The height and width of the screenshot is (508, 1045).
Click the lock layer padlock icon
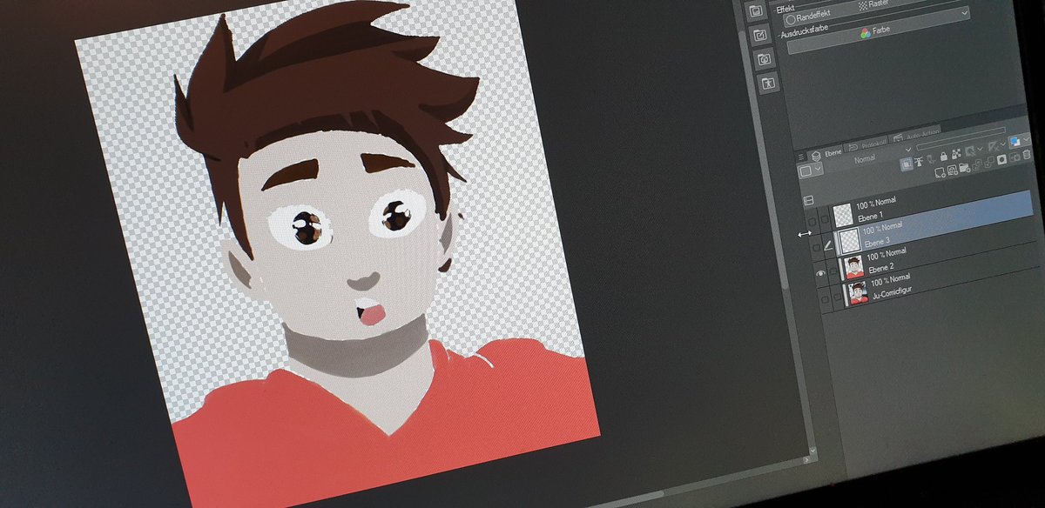pyautogui.click(x=943, y=157)
